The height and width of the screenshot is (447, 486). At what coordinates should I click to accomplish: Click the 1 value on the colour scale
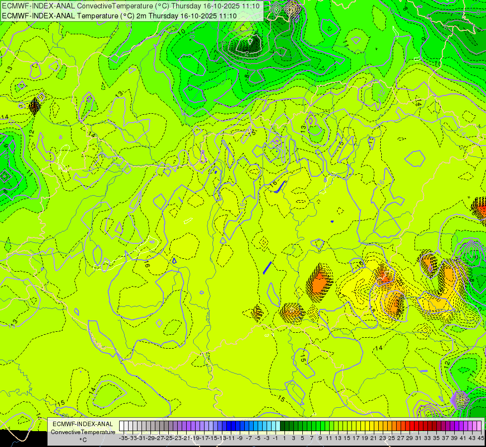click(x=284, y=438)
